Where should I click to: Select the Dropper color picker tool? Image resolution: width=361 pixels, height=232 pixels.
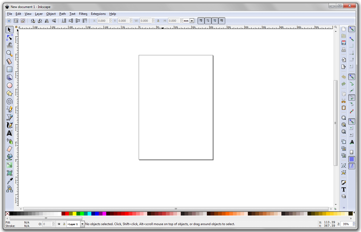click(10, 181)
